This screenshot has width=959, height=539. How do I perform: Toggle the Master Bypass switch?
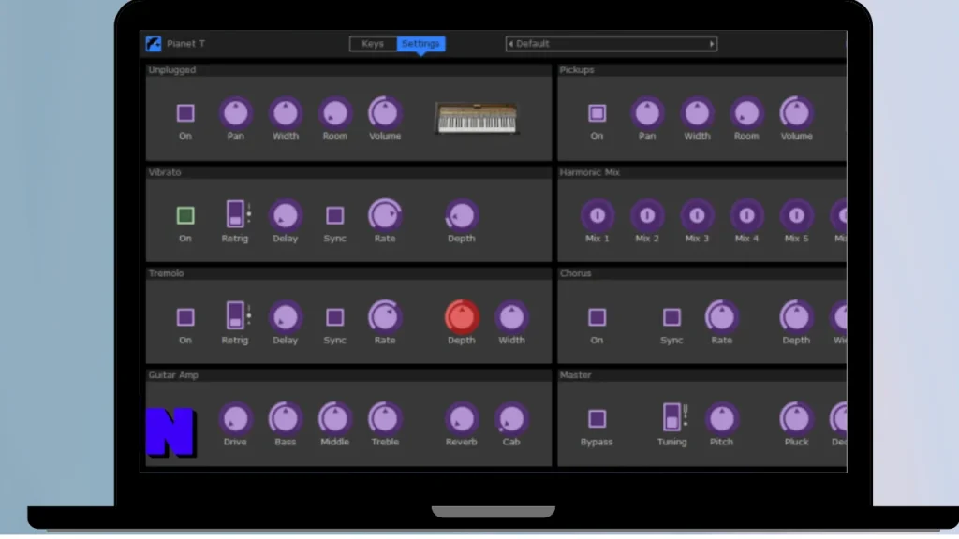(x=597, y=419)
